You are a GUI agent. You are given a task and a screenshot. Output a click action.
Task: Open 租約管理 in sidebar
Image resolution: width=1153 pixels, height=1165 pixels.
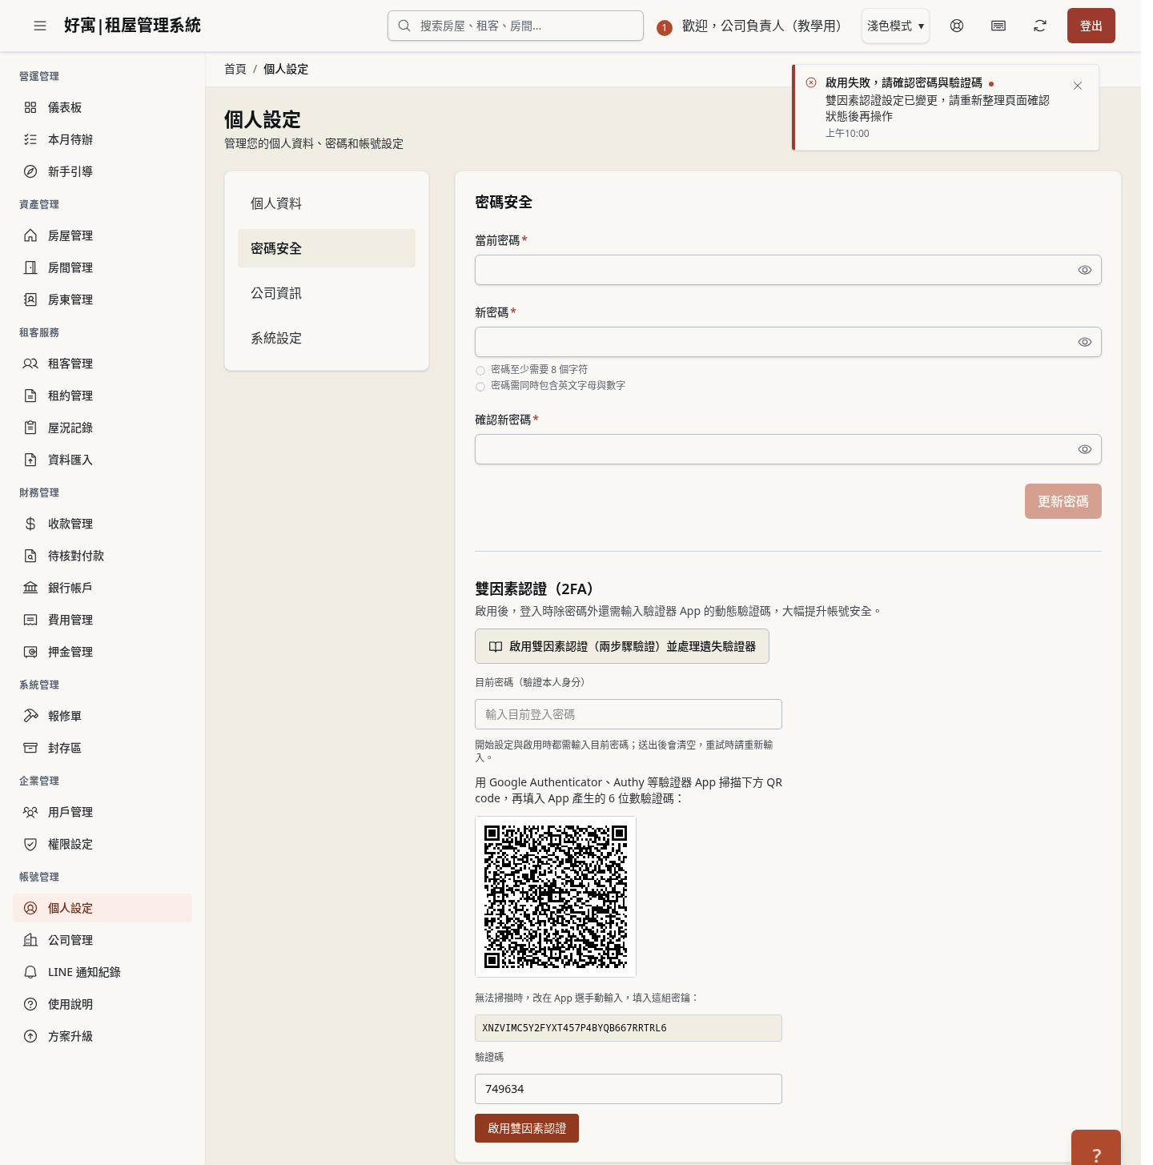coord(102,396)
